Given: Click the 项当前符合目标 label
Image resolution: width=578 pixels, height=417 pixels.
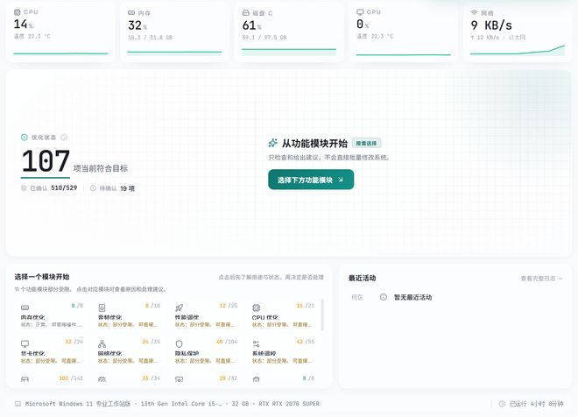Looking at the screenshot, I should pos(101,168).
